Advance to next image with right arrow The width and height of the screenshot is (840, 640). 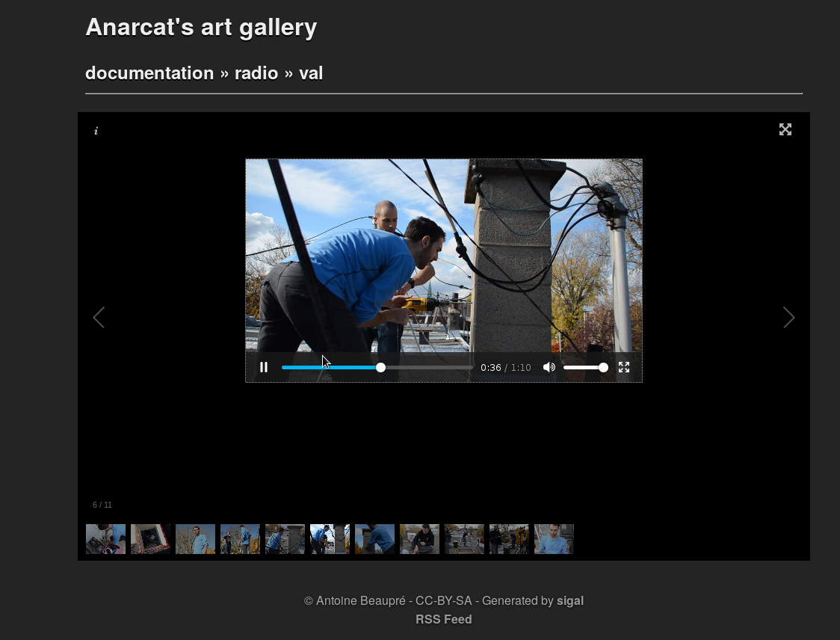[x=788, y=318]
